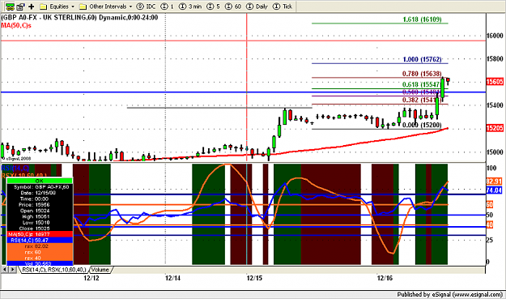Click the RSI(14,C) blue row in data box
Image resolution: width=506 pixels, height=299 pixels.
pos(40,240)
